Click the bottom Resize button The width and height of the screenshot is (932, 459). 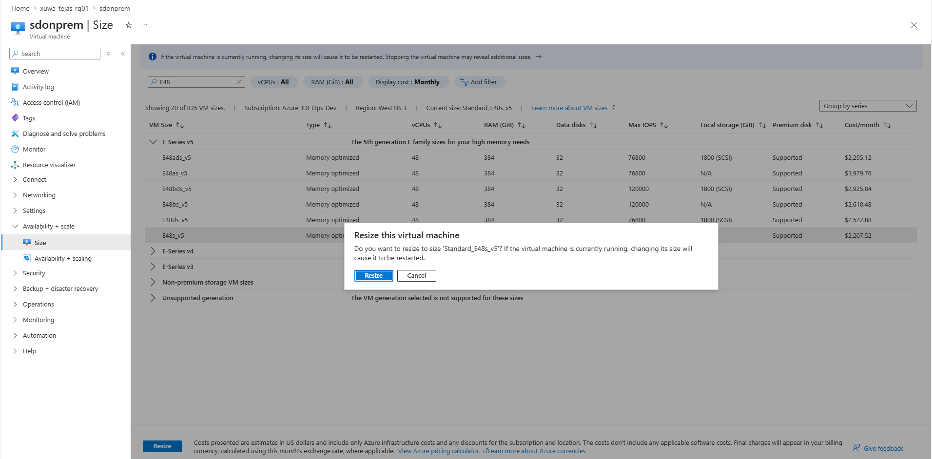coord(162,446)
